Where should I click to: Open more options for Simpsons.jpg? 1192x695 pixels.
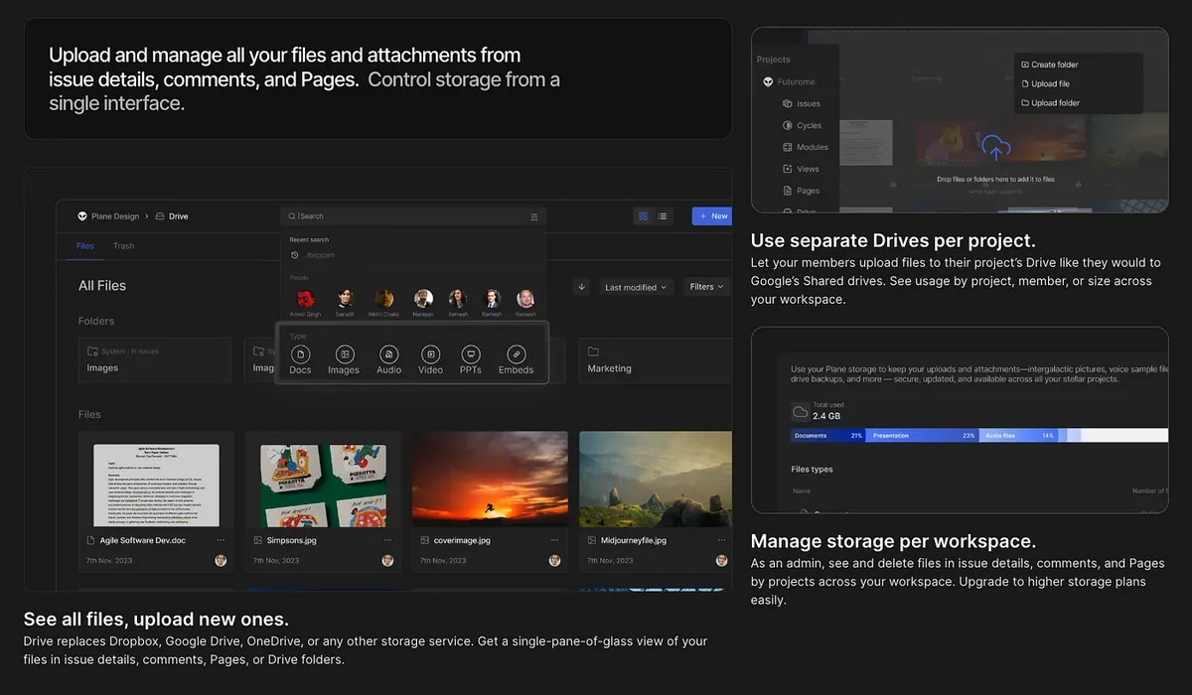click(387, 540)
